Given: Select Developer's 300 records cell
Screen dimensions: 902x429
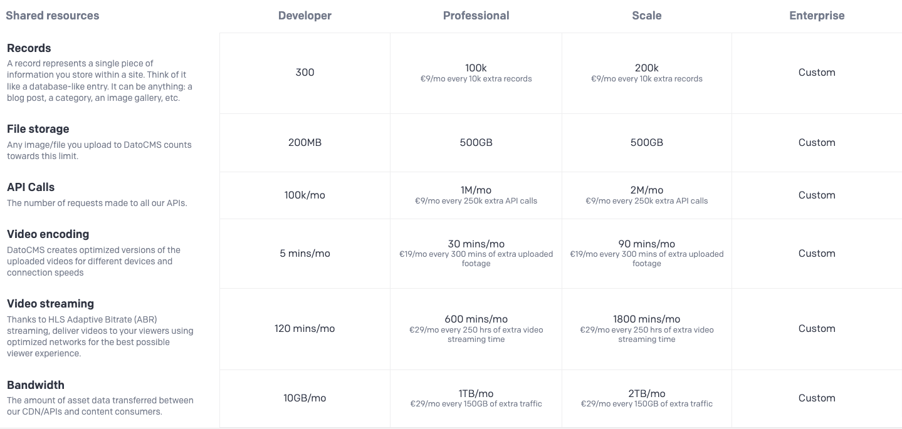Looking at the screenshot, I should (x=305, y=73).
